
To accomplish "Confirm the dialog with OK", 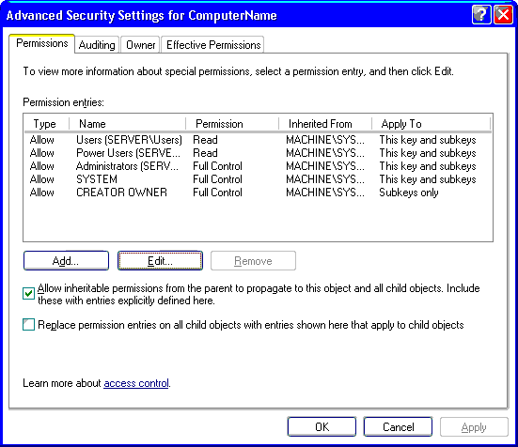I will [322, 427].
